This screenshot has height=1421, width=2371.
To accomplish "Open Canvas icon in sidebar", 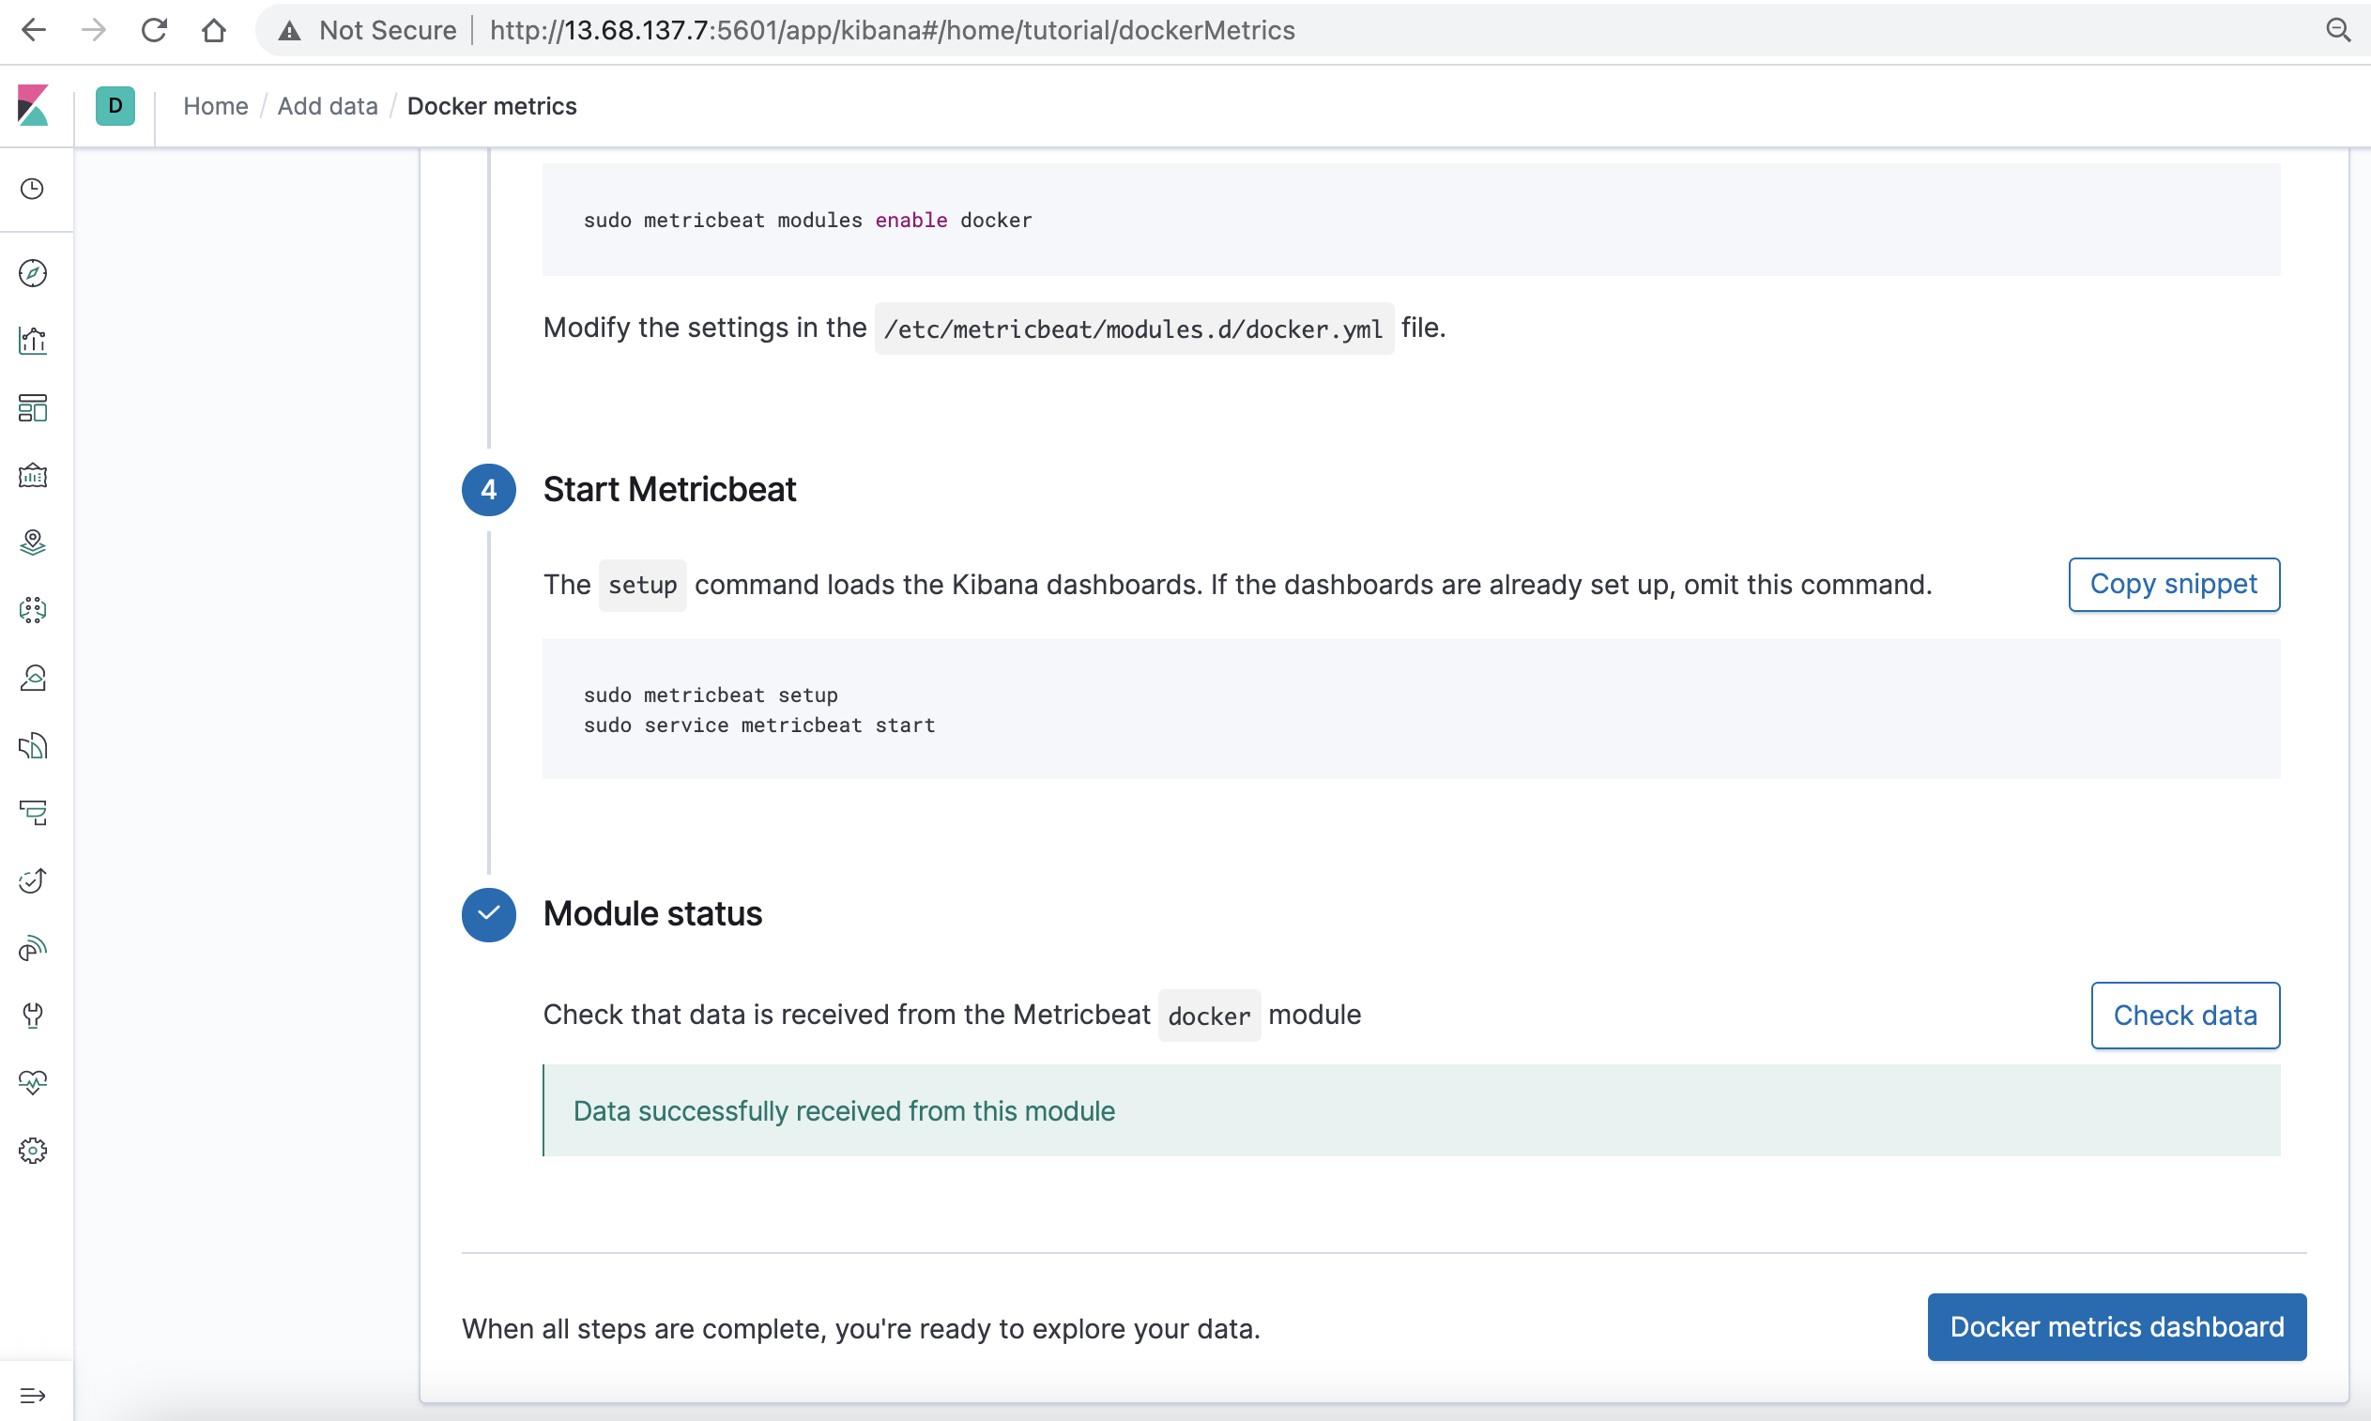I will click(33, 476).
